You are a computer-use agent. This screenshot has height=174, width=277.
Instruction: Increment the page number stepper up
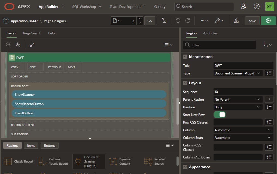(x=139, y=19)
